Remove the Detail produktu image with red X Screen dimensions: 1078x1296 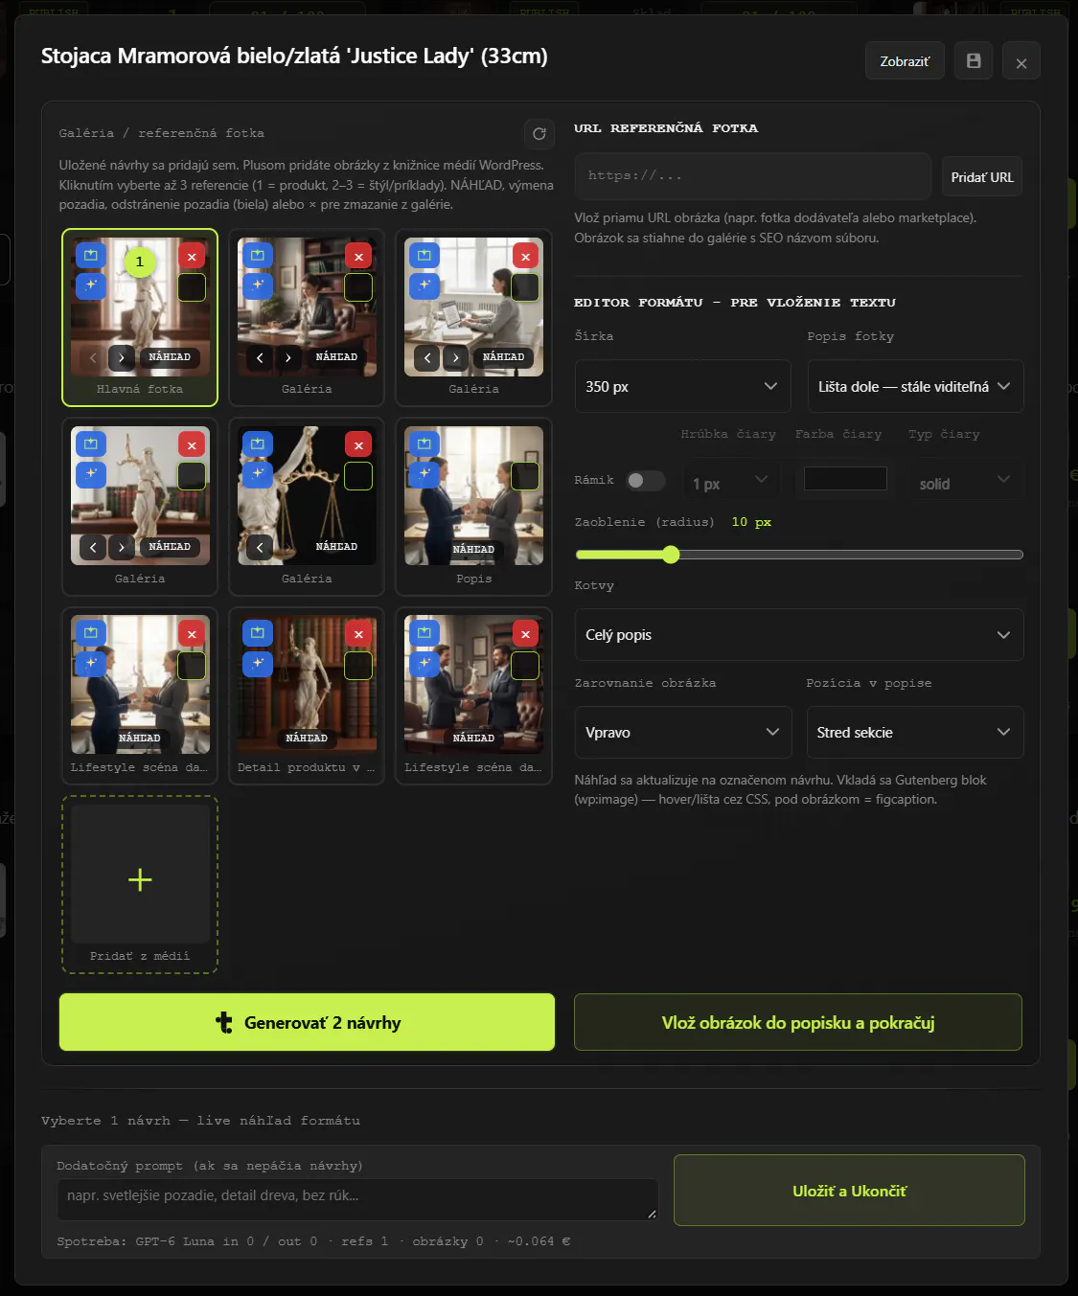click(x=358, y=633)
